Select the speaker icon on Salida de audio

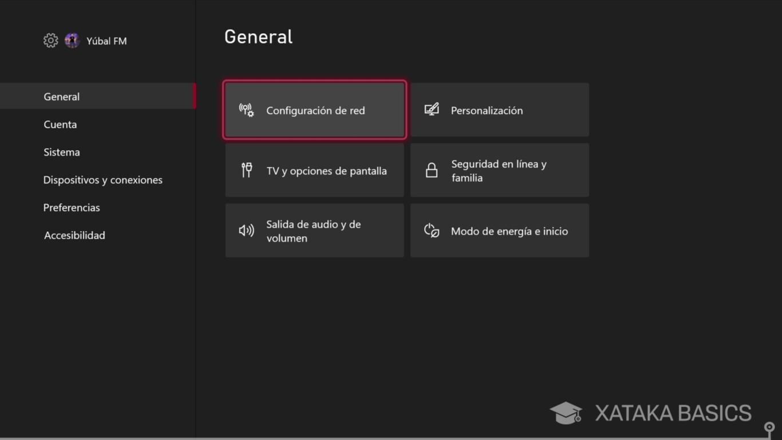pyautogui.click(x=246, y=230)
